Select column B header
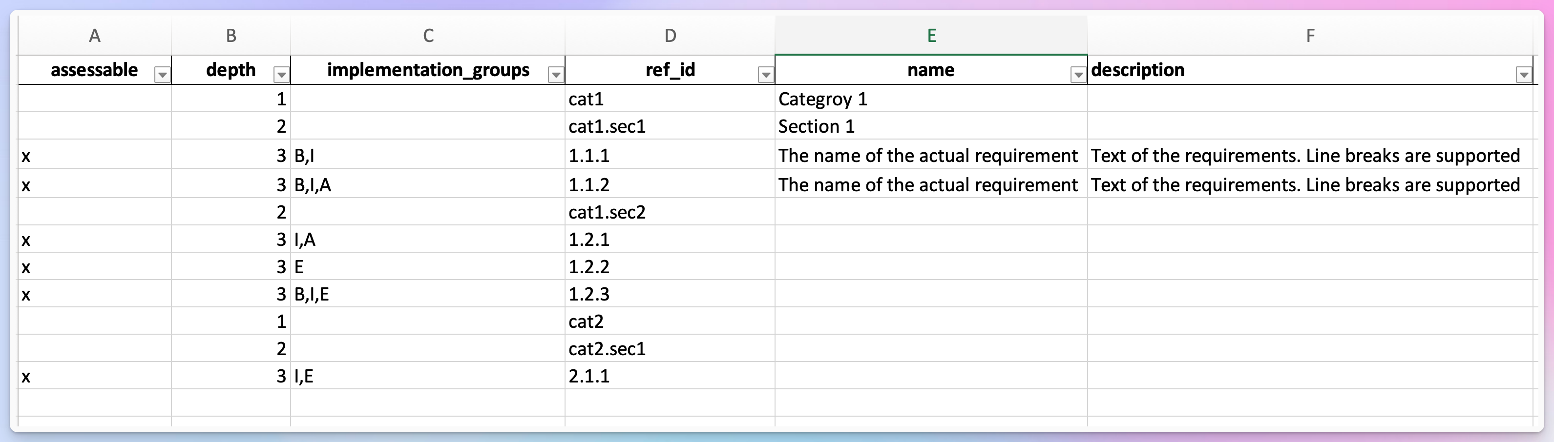This screenshot has height=442, width=1554. [x=231, y=36]
